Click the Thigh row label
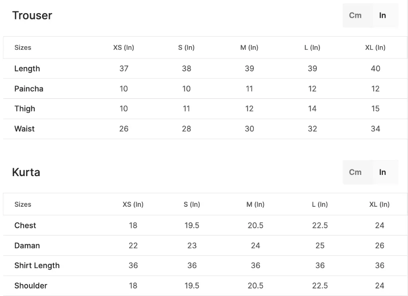The height and width of the screenshot is (296, 408). click(x=25, y=109)
